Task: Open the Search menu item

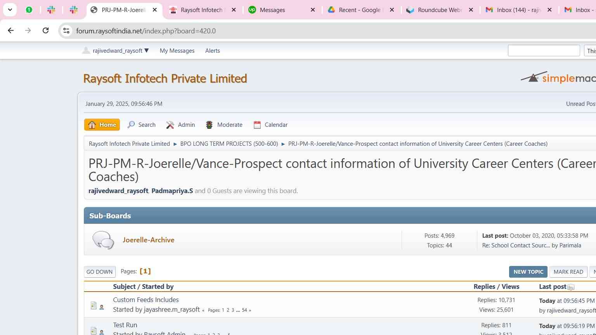Action: [x=147, y=125]
